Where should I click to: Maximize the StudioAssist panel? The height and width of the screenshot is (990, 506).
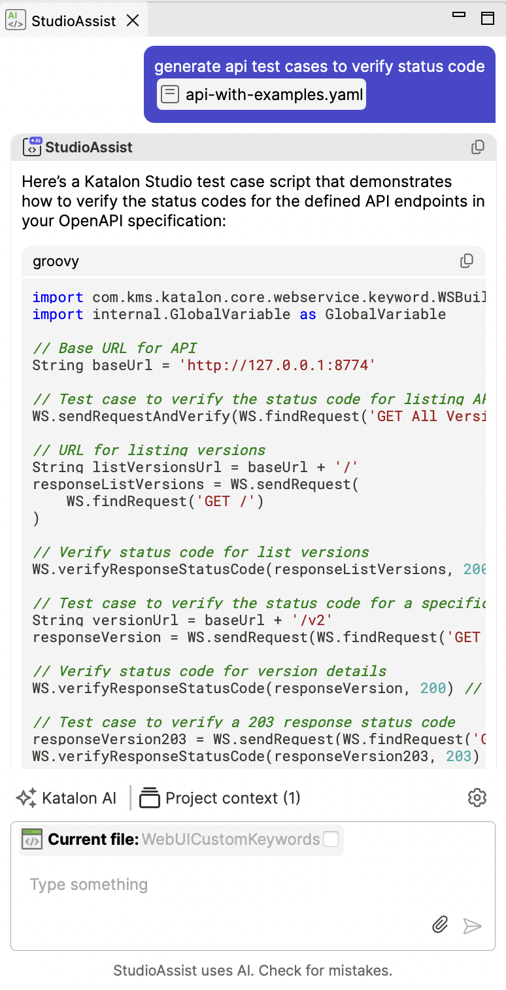[487, 18]
